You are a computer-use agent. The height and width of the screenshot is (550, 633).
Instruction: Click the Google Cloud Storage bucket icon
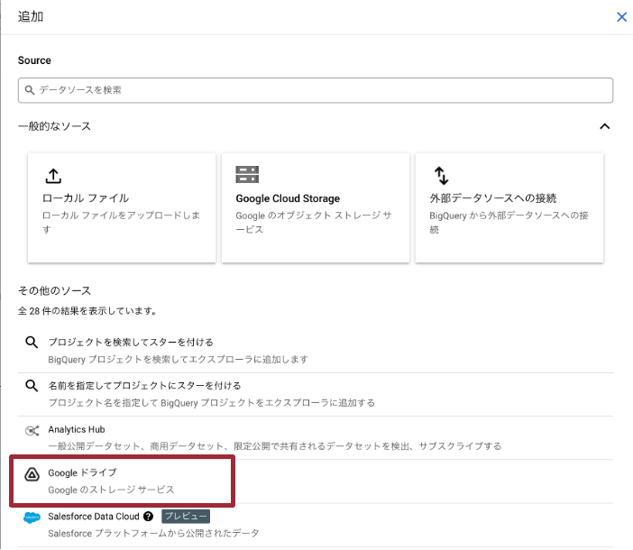(247, 175)
